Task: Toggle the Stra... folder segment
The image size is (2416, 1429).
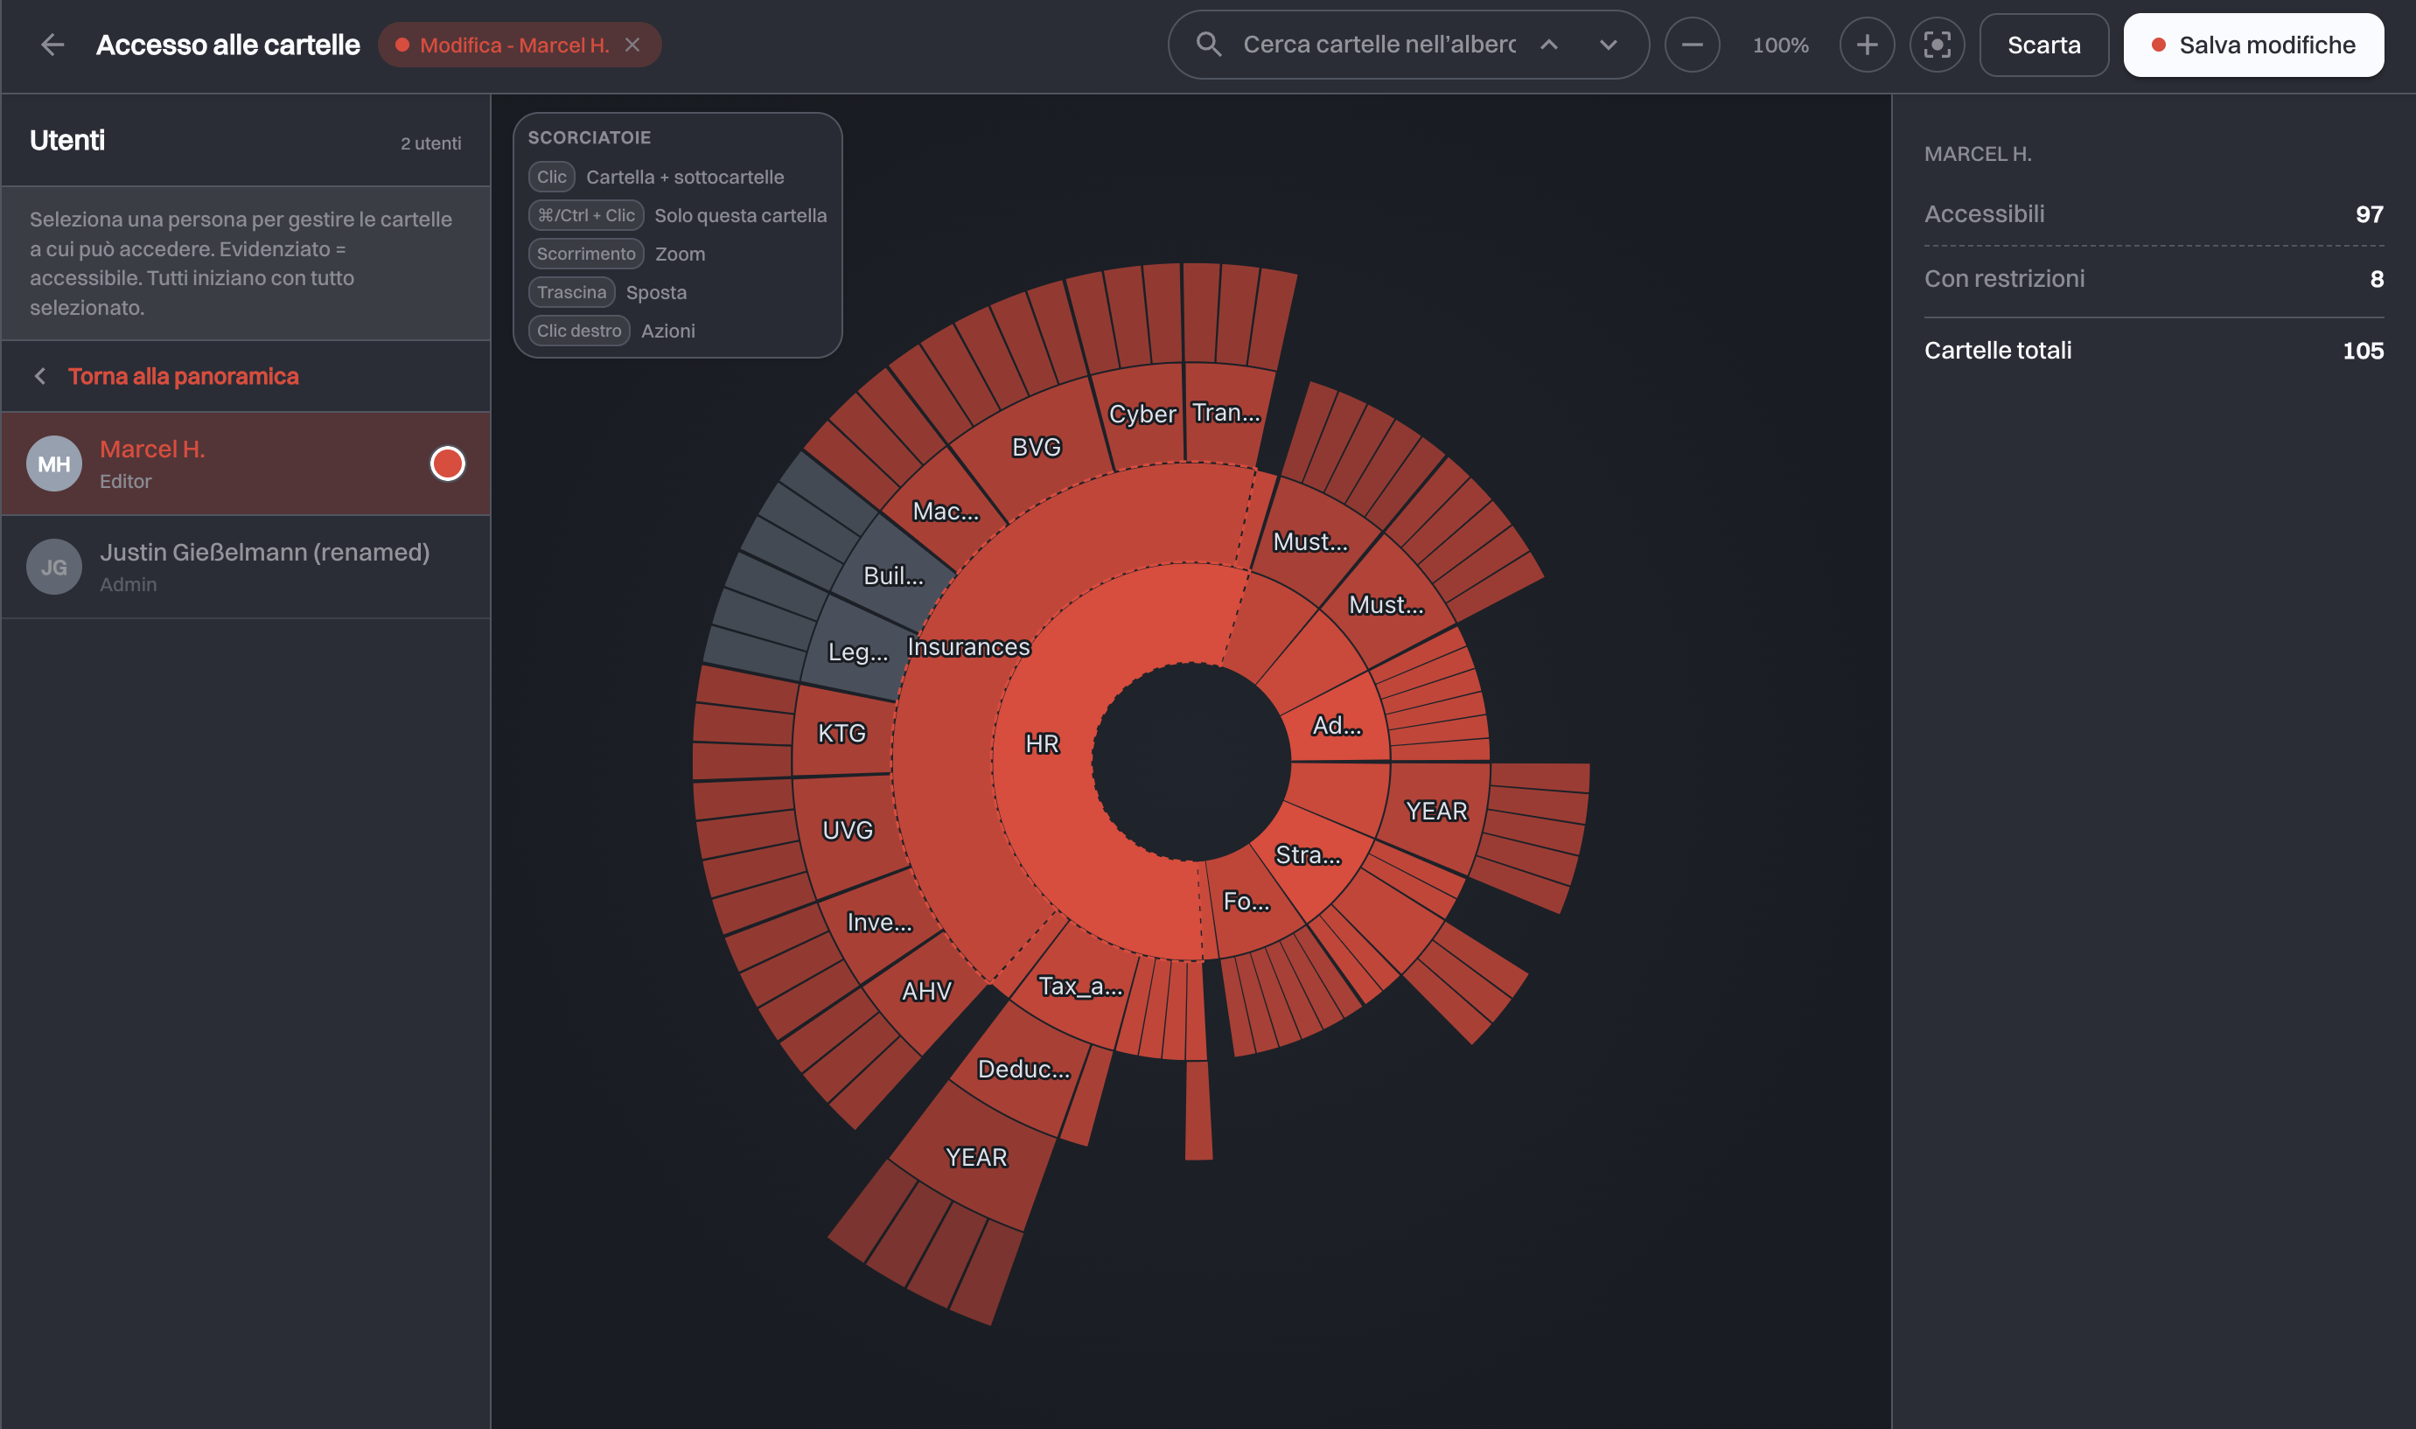Action: (x=1308, y=855)
